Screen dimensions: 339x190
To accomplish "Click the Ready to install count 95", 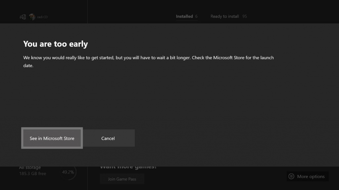I will point(245,17).
